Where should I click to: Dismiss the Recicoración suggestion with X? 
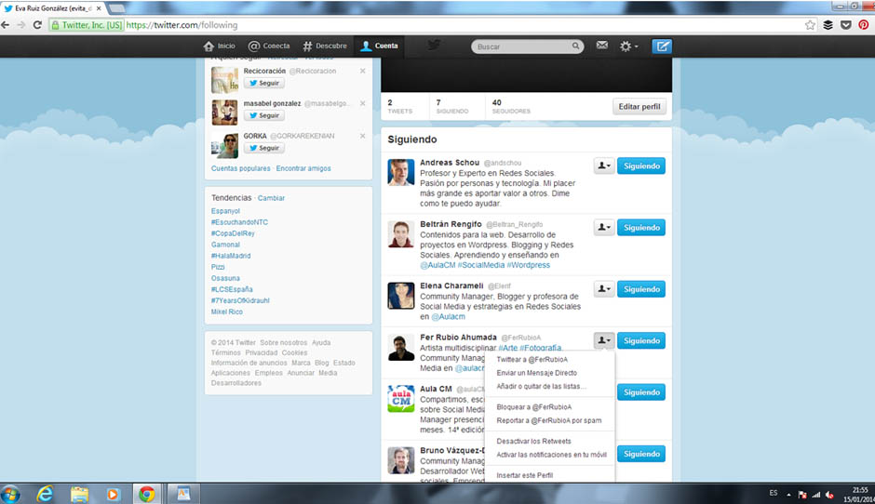point(363,71)
